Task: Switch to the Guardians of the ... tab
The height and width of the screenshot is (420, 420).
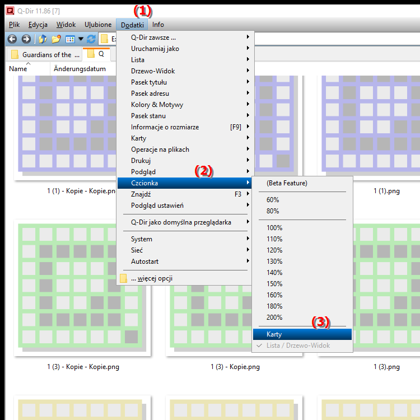Action: tap(44, 55)
